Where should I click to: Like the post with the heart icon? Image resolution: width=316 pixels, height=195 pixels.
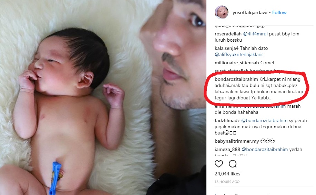pyautogui.click(x=219, y=164)
